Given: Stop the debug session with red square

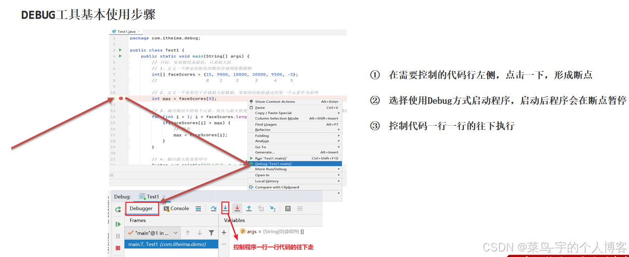Looking at the screenshot, I should (x=118, y=248).
